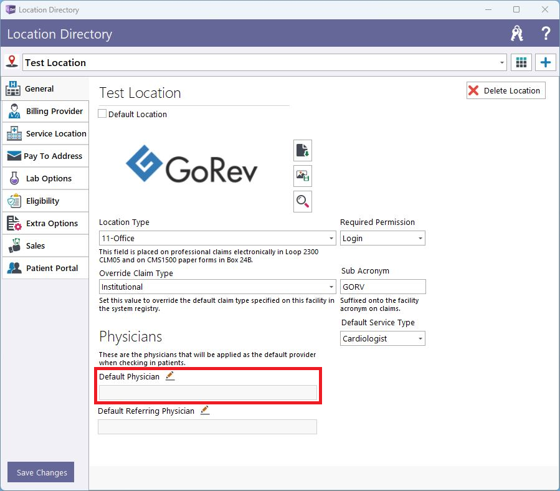Toggle the Default Location checkbox
This screenshot has width=560, height=491.
pyautogui.click(x=102, y=114)
